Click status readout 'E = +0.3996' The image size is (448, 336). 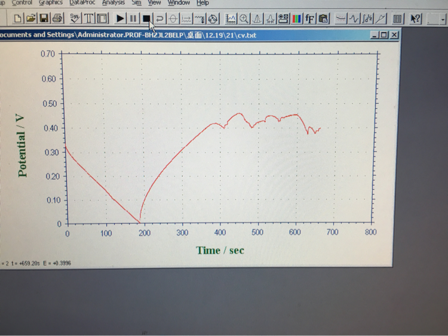(57, 263)
